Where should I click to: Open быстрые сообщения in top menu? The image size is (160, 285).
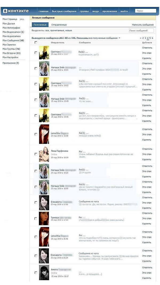tap(64, 11)
